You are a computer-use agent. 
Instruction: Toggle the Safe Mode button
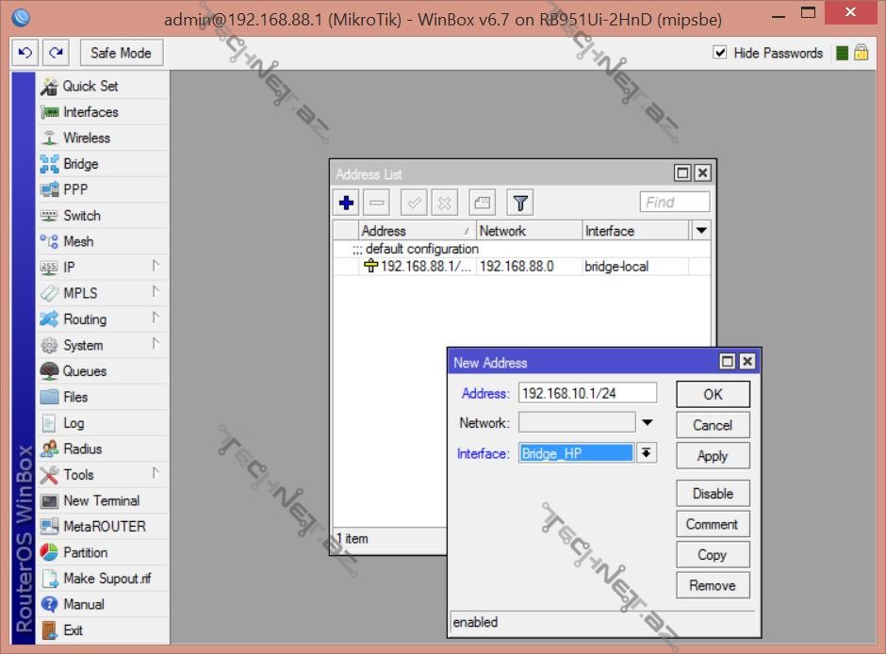tap(121, 53)
